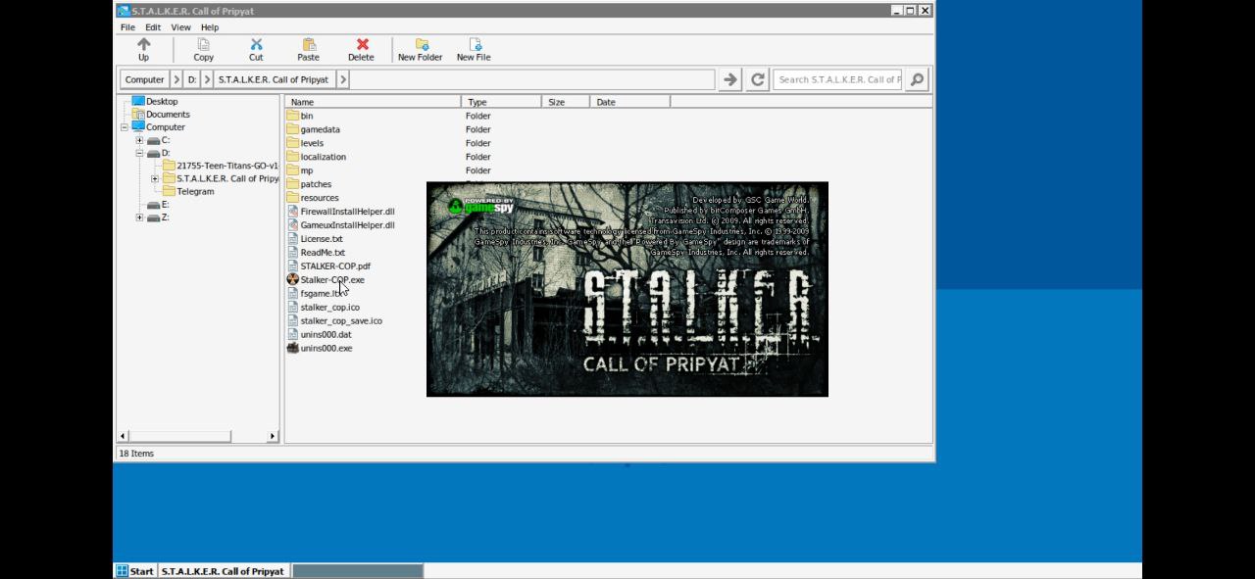Click the search input field
The width and height of the screenshot is (1255, 579).
coord(838,79)
